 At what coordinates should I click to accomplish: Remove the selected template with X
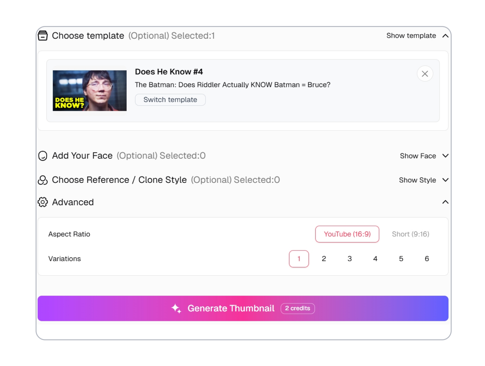point(425,74)
